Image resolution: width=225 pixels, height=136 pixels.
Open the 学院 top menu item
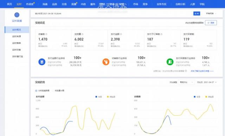point(202,4)
